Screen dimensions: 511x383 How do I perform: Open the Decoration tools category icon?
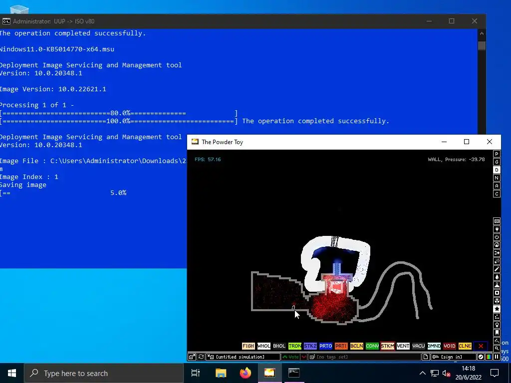point(497,341)
